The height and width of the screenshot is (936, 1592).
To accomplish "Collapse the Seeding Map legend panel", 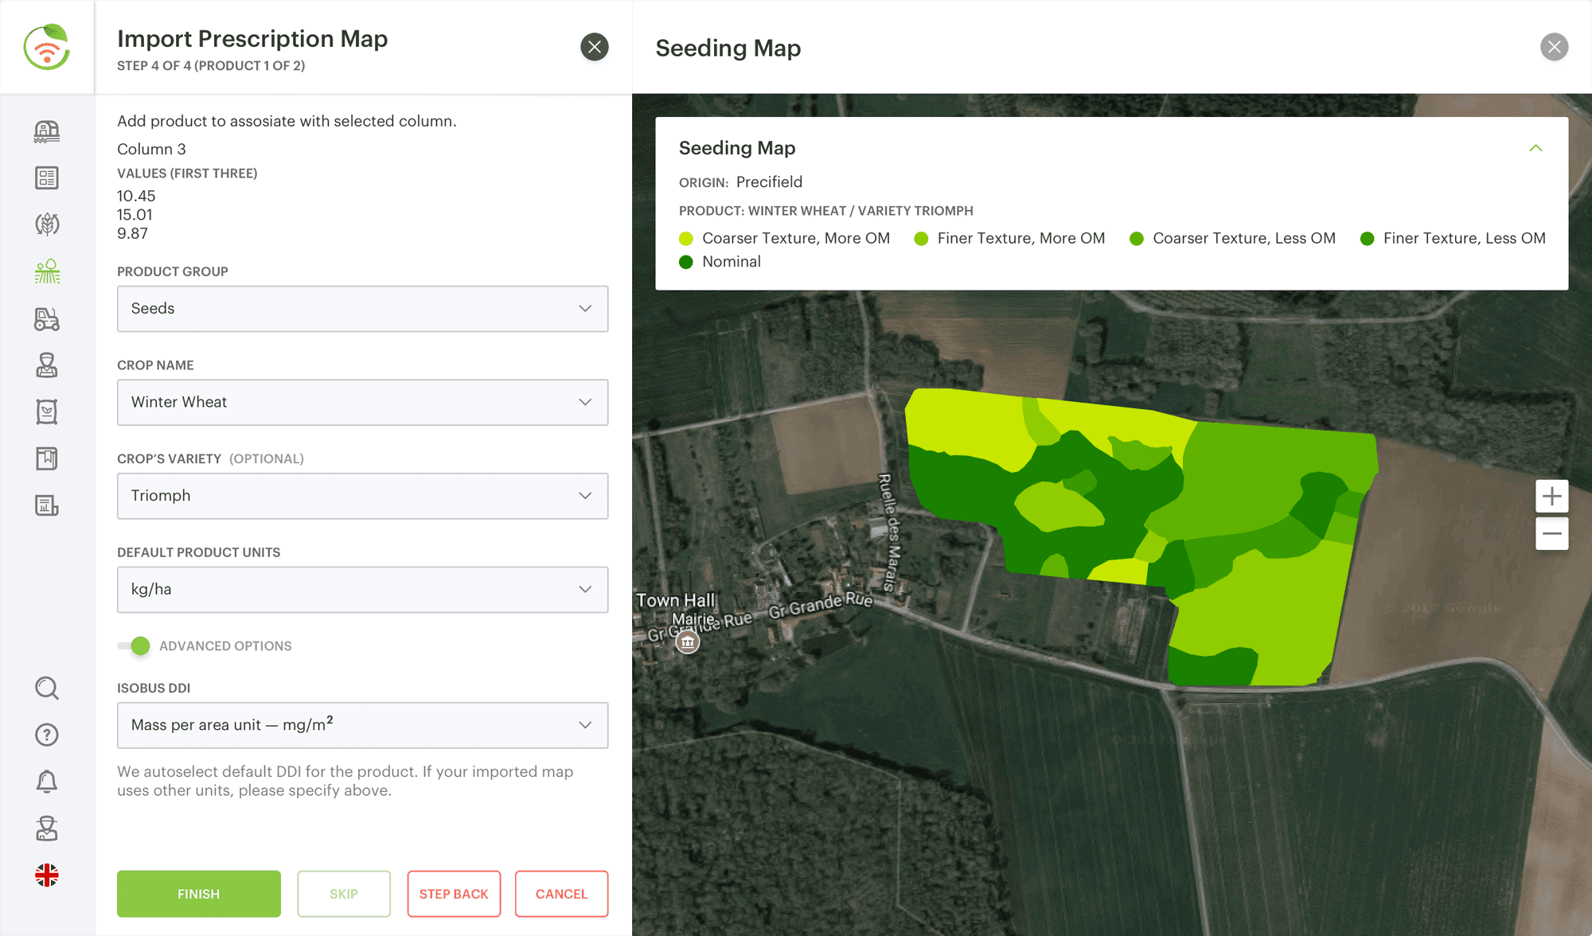I will coord(1535,148).
